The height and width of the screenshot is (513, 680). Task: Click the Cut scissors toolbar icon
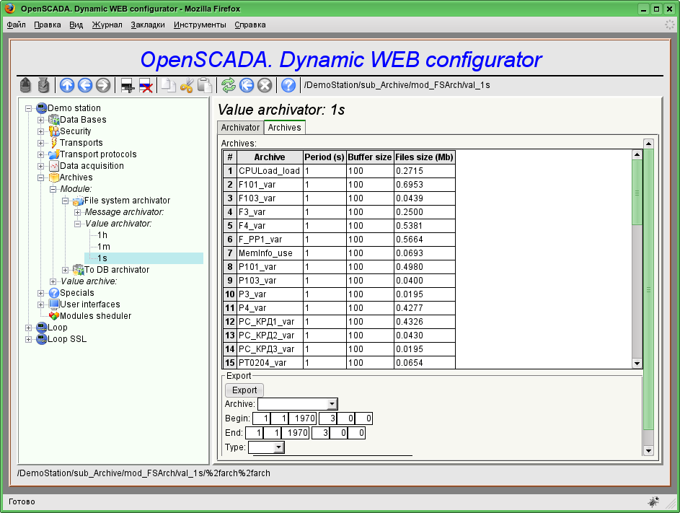[x=187, y=85]
